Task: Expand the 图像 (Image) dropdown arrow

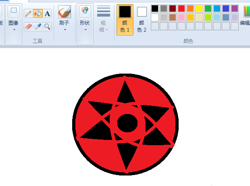Action: 14,30
